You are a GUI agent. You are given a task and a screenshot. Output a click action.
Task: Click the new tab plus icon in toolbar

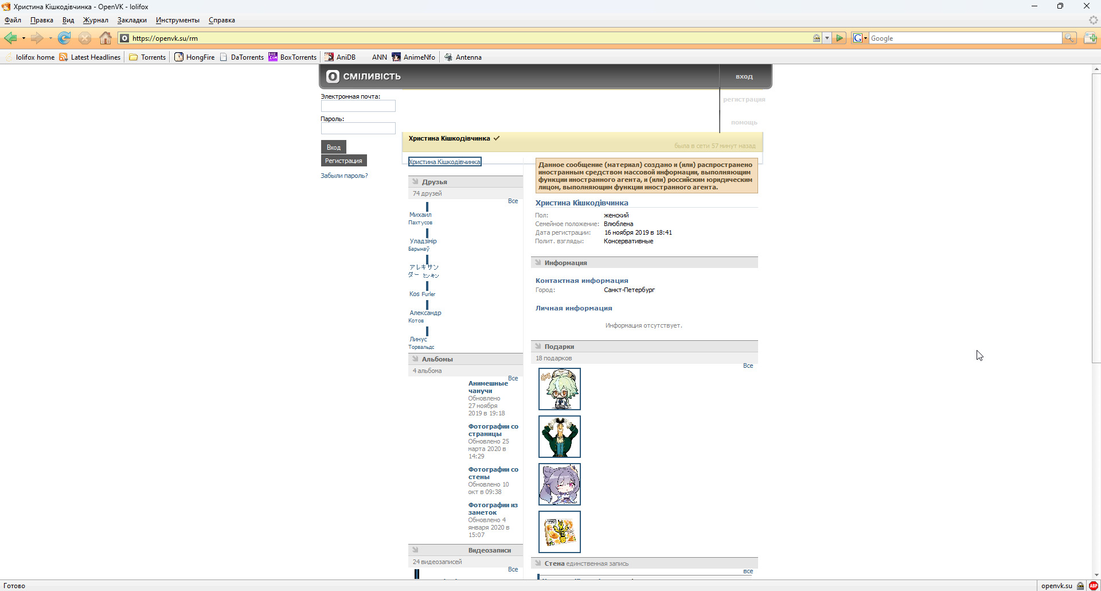pyautogui.click(x=1090, y=38)
